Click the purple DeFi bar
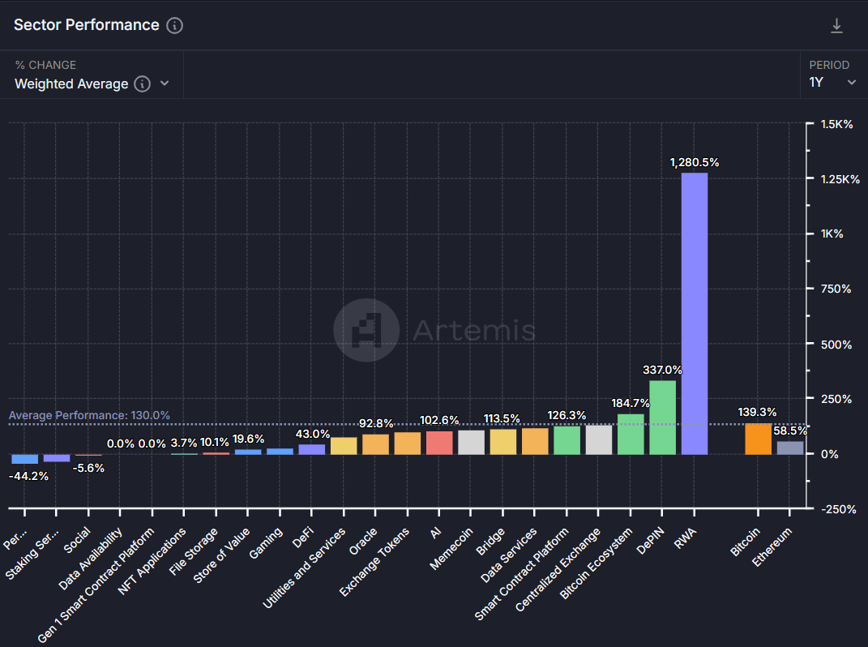The image size is (868, 647). coord(312,449)
